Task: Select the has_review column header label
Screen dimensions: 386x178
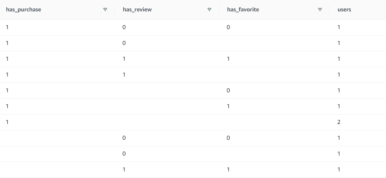Action: click(x=137, y=9)
